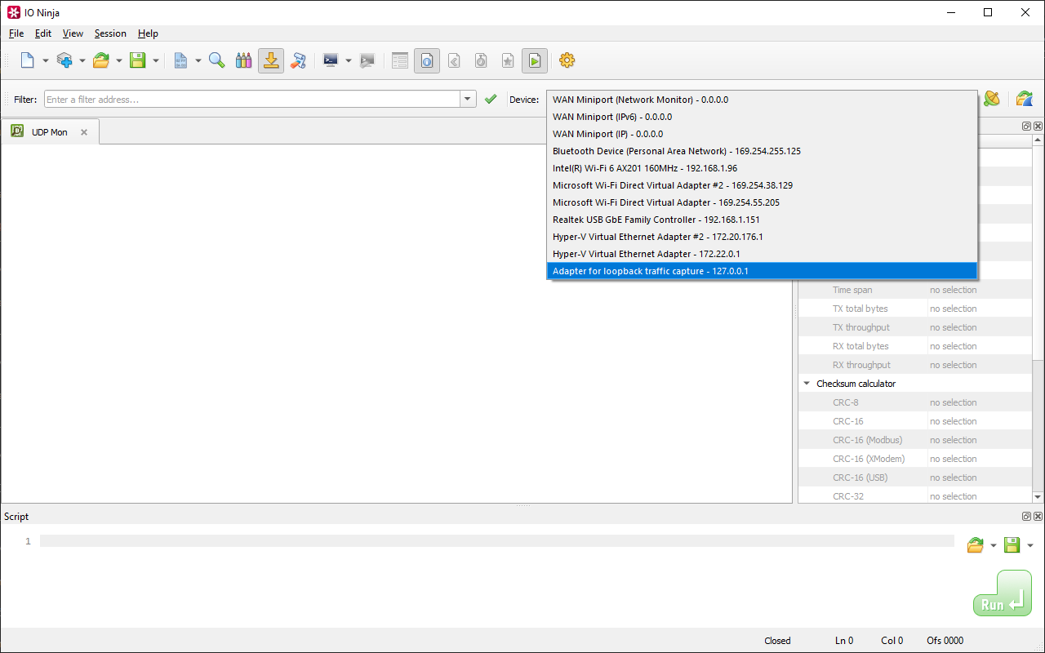Select Intel(R) Wi-Fi 6 AX201 160MHz adapter

[762, 168]
